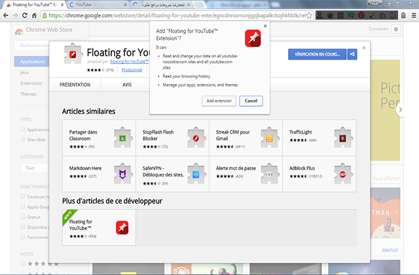Open the Tout category dropdown
Screen dimensions: 419x275
pyautogui.click(x=35, y=168)
